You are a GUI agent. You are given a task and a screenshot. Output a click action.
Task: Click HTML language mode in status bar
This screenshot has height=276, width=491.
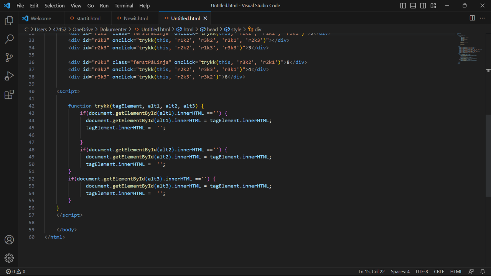pos(456,271)
